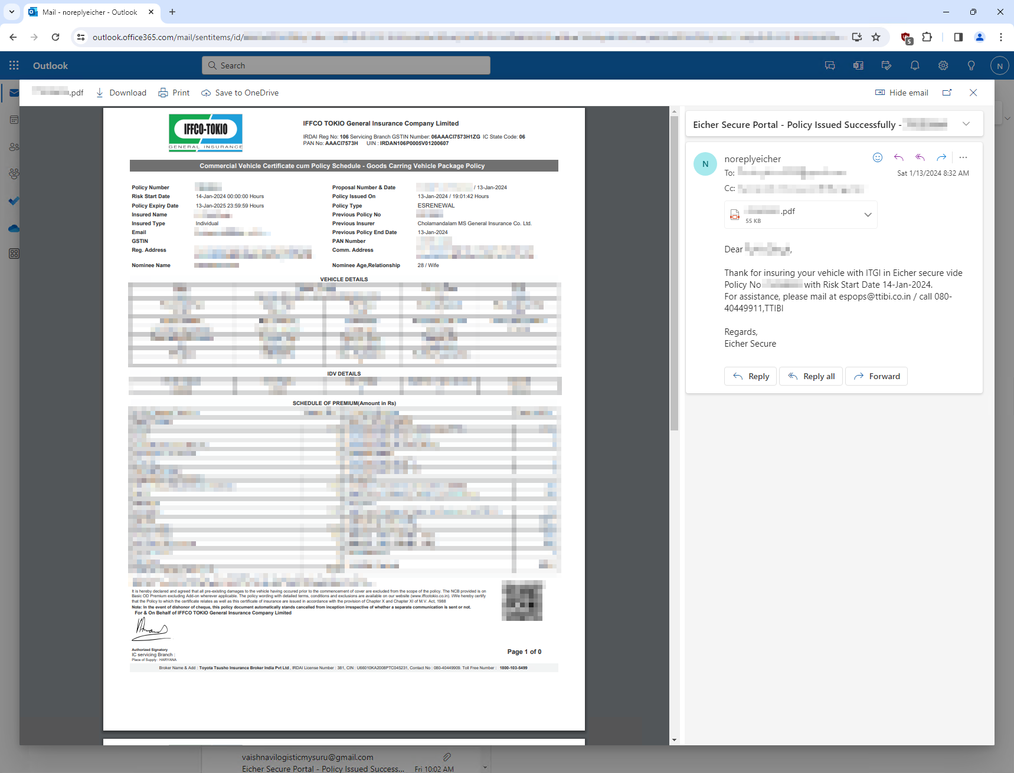
Task: Open the Word document icon in Outlook header
Action: tap(858, 65)
